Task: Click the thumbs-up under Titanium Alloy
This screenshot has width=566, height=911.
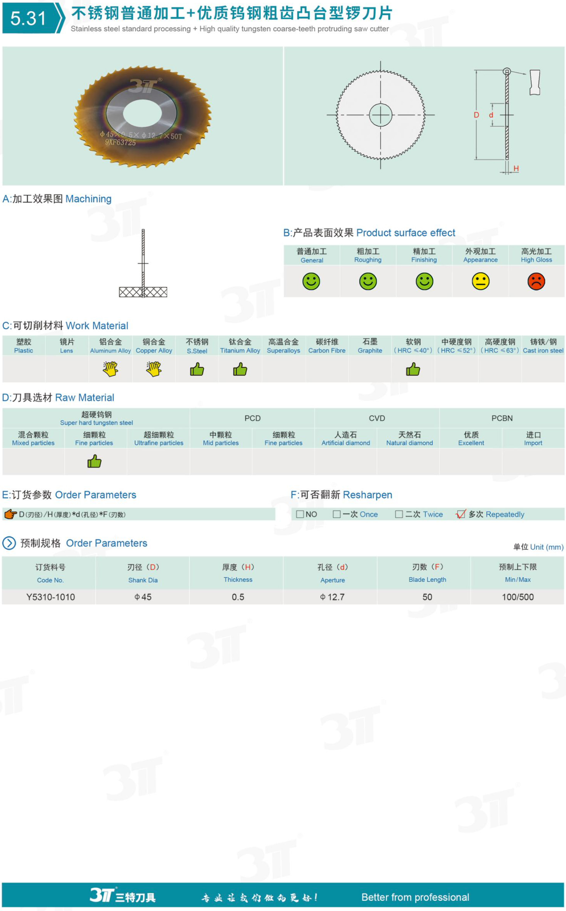Action: (240, 369)
